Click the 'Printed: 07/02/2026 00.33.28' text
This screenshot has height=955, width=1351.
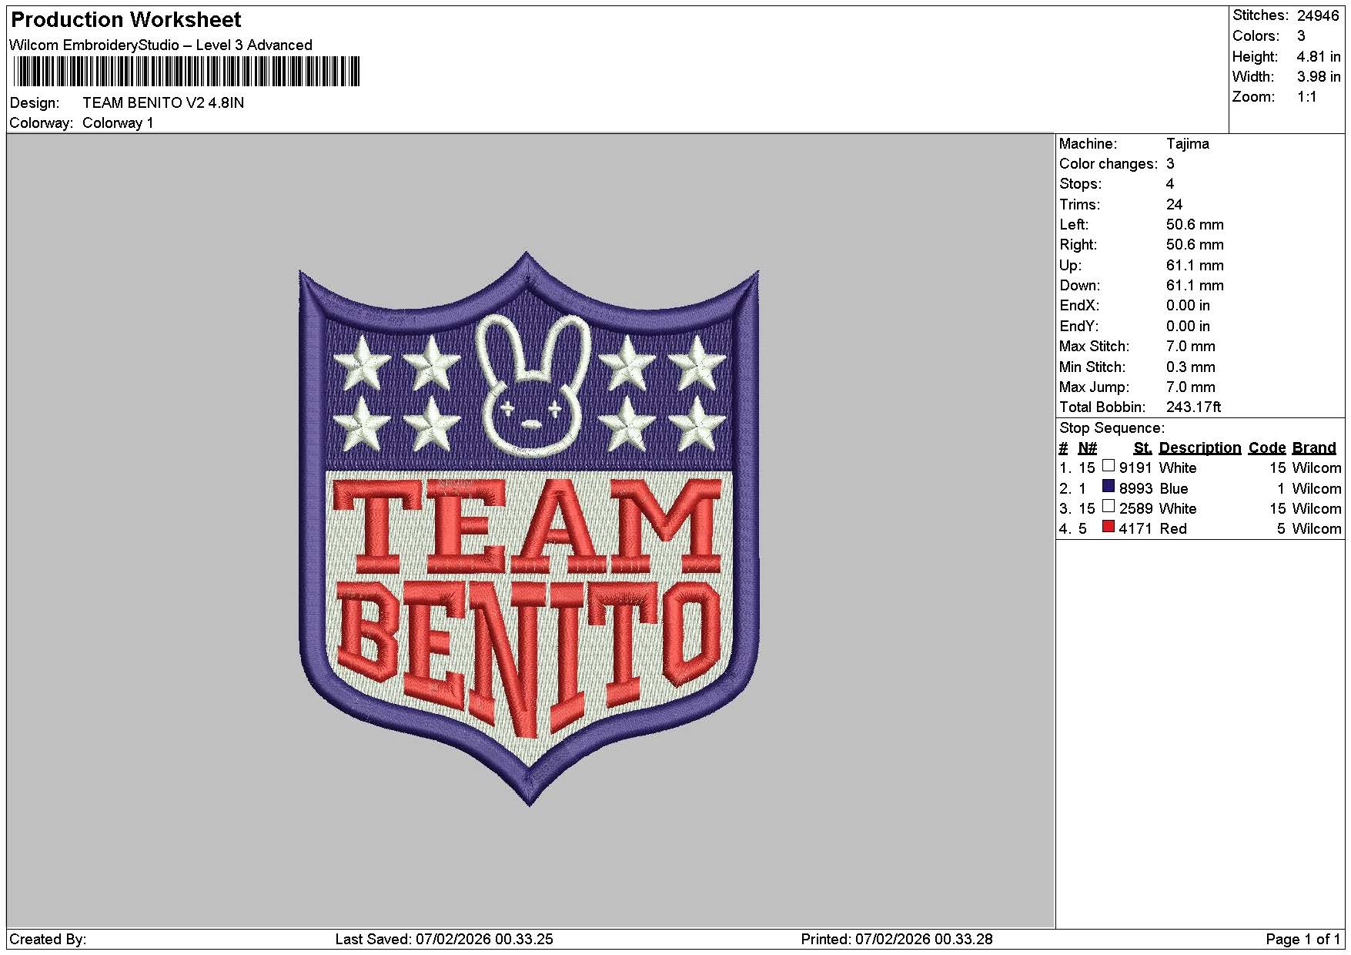(896, 939)
